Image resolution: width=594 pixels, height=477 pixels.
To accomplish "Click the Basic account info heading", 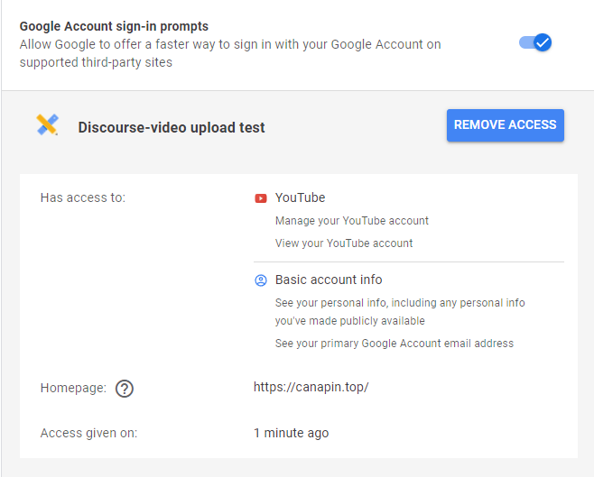I will [329, 280].
